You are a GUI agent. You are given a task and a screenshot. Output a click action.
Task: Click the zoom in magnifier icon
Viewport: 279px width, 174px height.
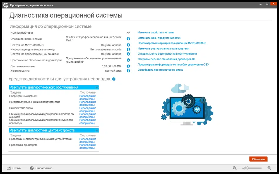tap(269, 168)
